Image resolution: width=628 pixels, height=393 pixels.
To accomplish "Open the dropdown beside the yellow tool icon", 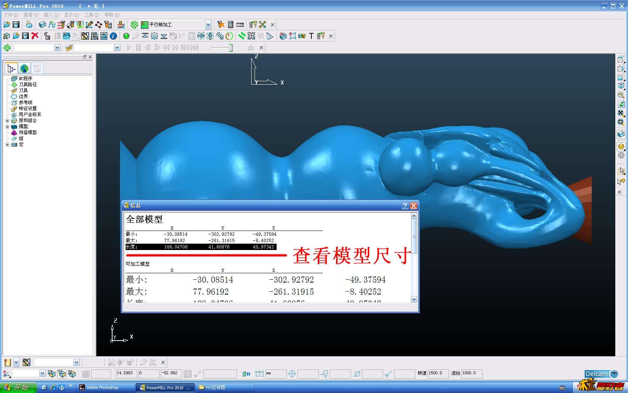I will coord(16,362).
